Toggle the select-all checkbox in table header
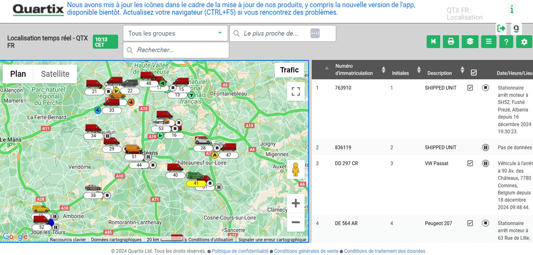 pos(474,72)
